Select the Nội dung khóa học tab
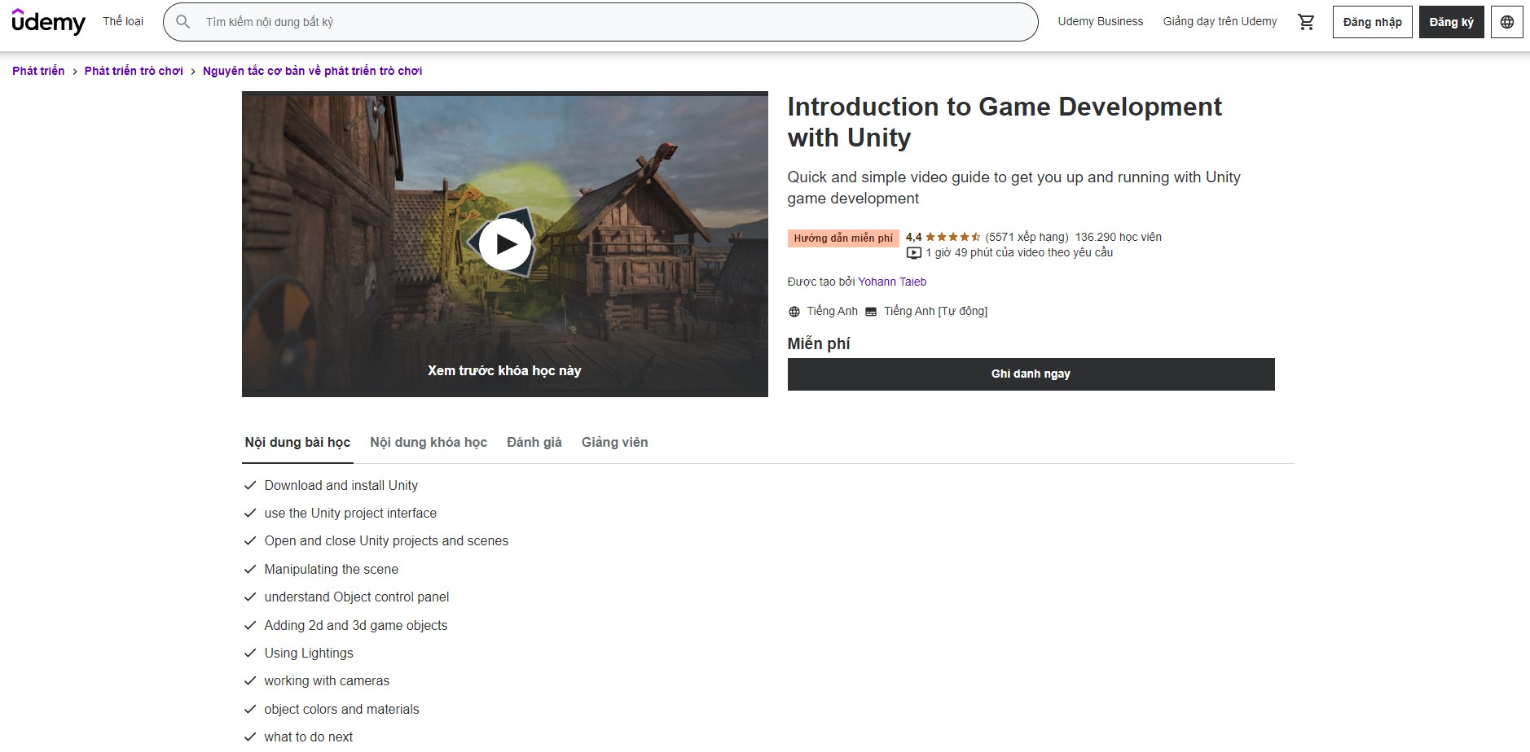This screenshot has height=752, width=1530. (428, 442)
